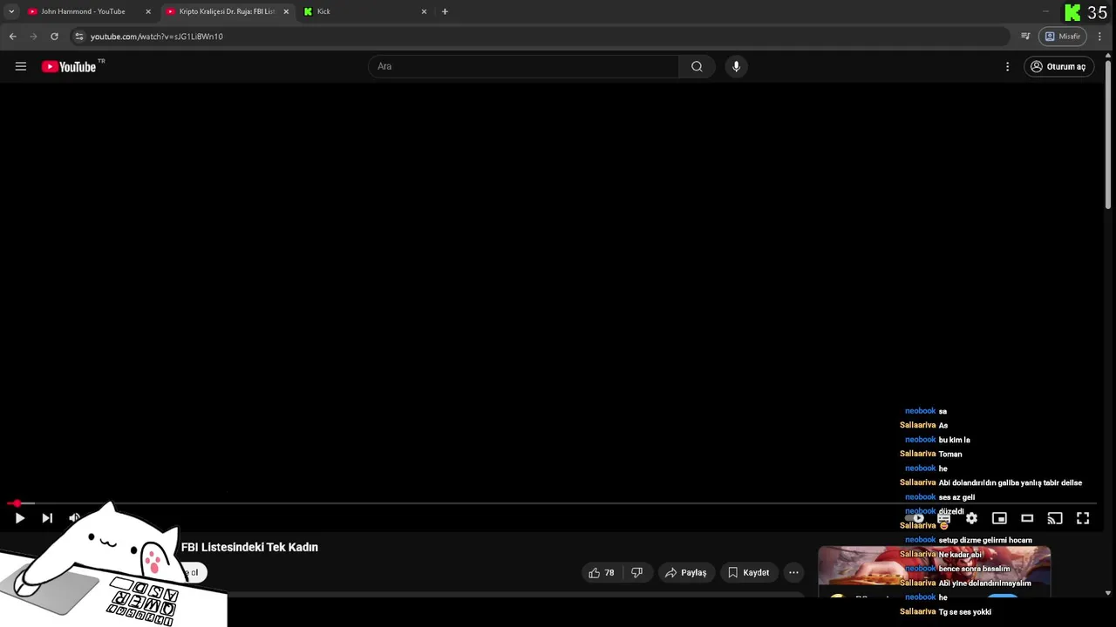Mute the video volume
The image size is (1116, 627).
(x=75, y=518)
